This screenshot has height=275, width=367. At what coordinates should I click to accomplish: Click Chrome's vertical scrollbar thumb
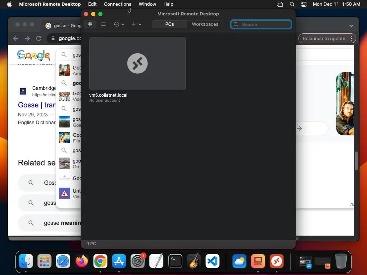[x=357, y=161]
